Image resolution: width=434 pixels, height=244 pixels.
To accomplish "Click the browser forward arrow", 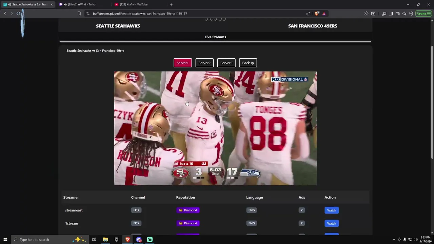I will 12,14.
